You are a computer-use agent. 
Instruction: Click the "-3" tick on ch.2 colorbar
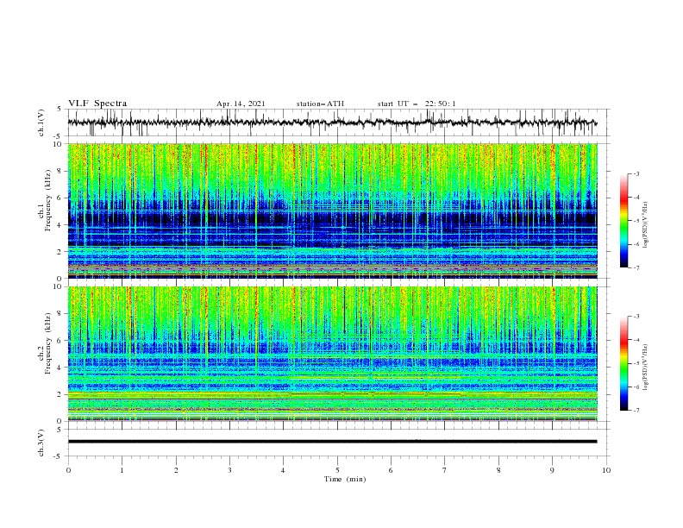[636, 317]
